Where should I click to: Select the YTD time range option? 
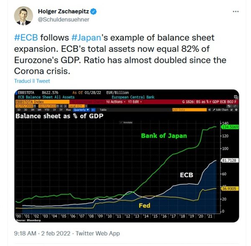click(47, 110)
